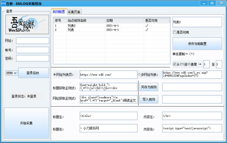Screen dimensions: 227x143
Task: Click the 网址获取正则式 field
Action: [109, 99]
